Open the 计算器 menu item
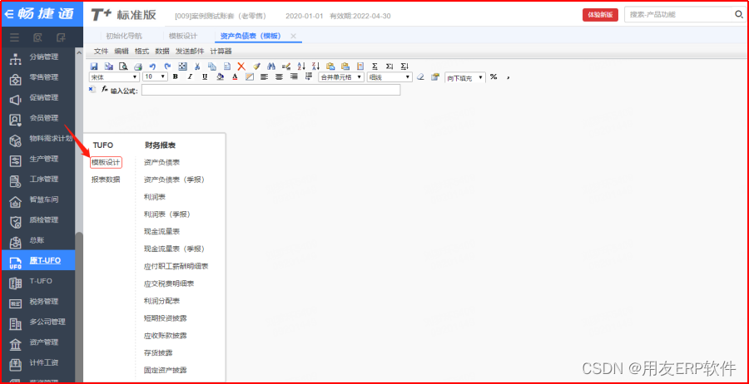This screenshot has height=384, width=749. pyautogui.click(x=221, y=51)
